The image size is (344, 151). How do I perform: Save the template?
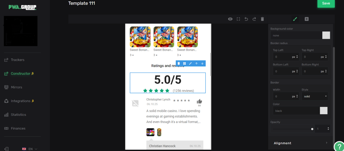pos(326,3)
